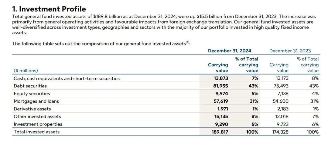Select the Mortgages and loans row label
The image size is (328, 141).
(x=36, y=101)
